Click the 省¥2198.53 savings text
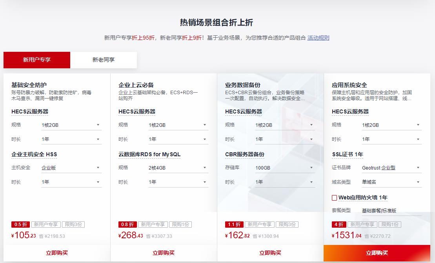The height and width of the screenshot is (263, 435). pos(52,236)
